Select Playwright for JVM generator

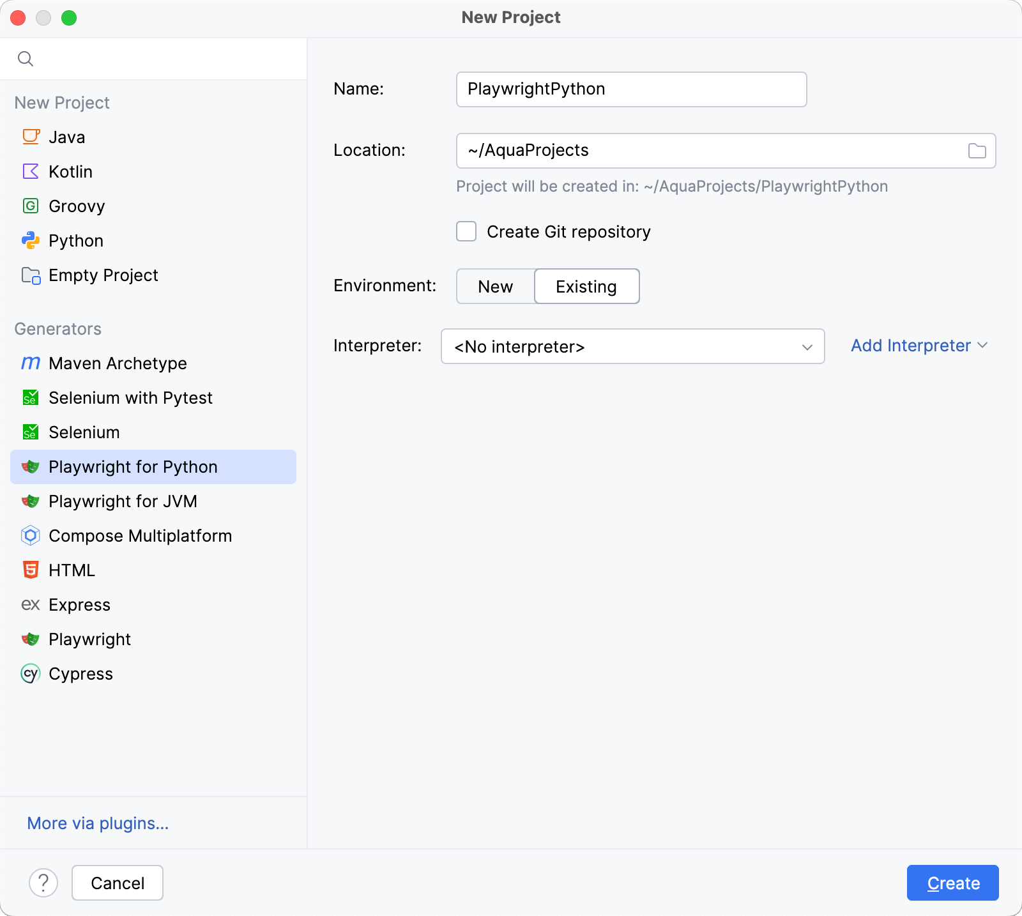[x=153, y=501]
